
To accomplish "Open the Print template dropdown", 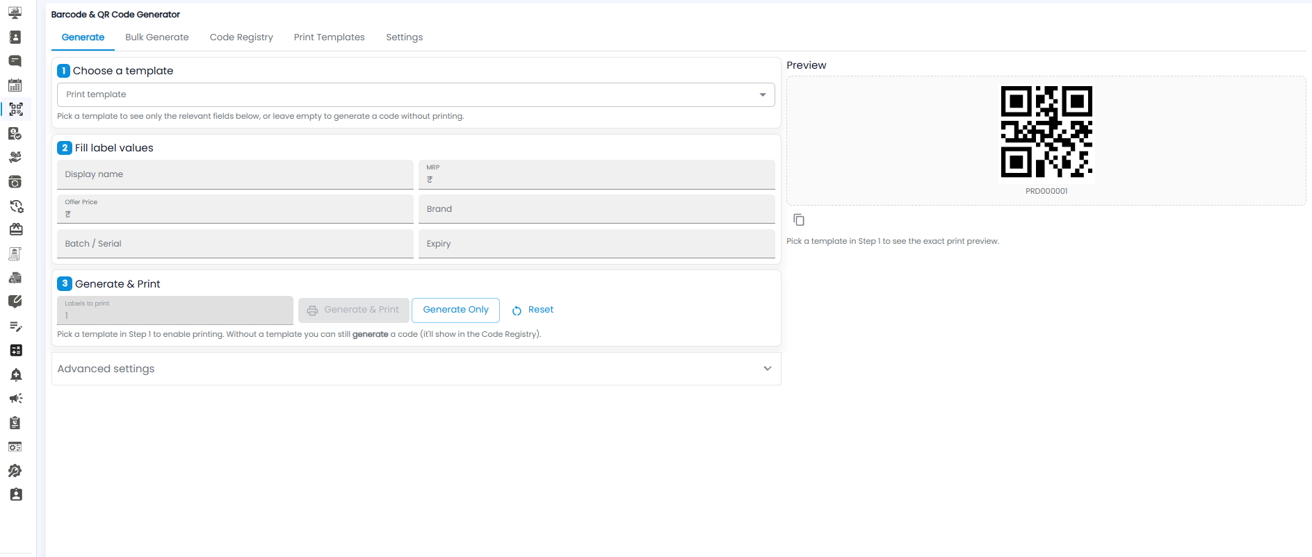I will point(416,94).
